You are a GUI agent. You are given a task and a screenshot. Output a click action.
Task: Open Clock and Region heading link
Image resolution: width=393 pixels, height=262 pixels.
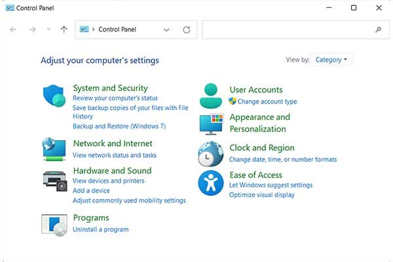point(262,148)
